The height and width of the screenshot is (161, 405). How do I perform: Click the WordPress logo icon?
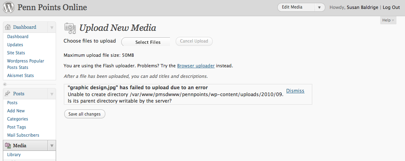tap(9, 7)
